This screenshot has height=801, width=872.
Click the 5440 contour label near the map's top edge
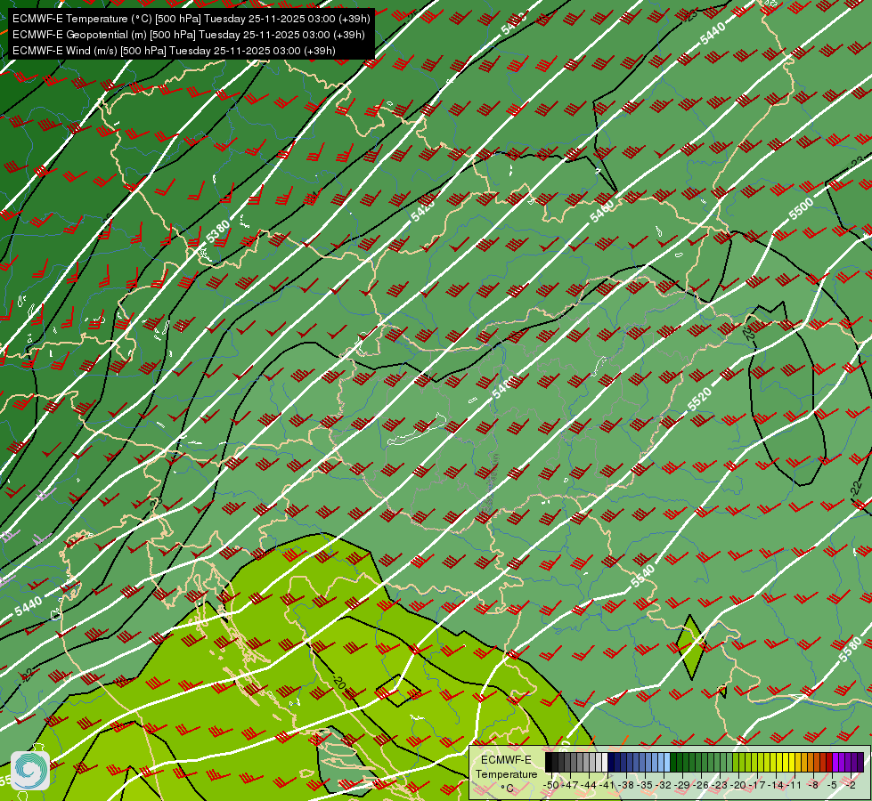pos(713,33)
